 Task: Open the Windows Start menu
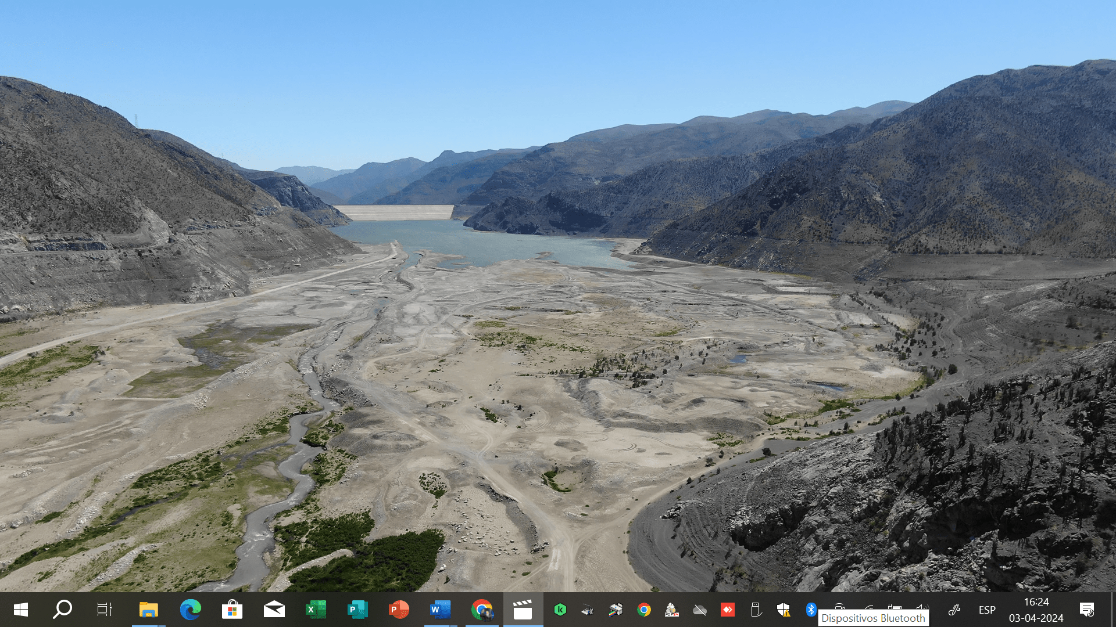click(x=21, y=610)
